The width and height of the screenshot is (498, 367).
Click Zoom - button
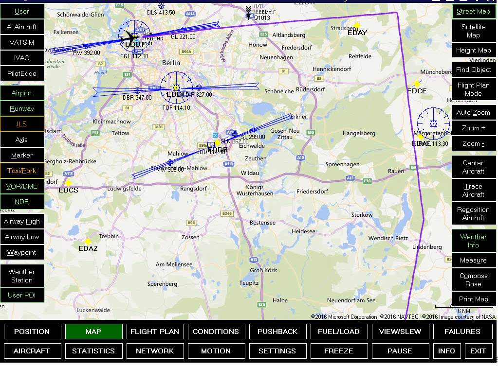pos(474,144)
